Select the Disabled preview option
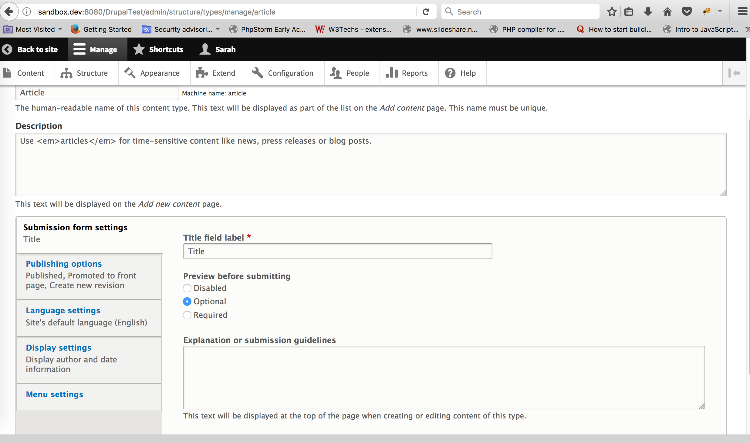 pyautogui.click(x=187, y=288)
